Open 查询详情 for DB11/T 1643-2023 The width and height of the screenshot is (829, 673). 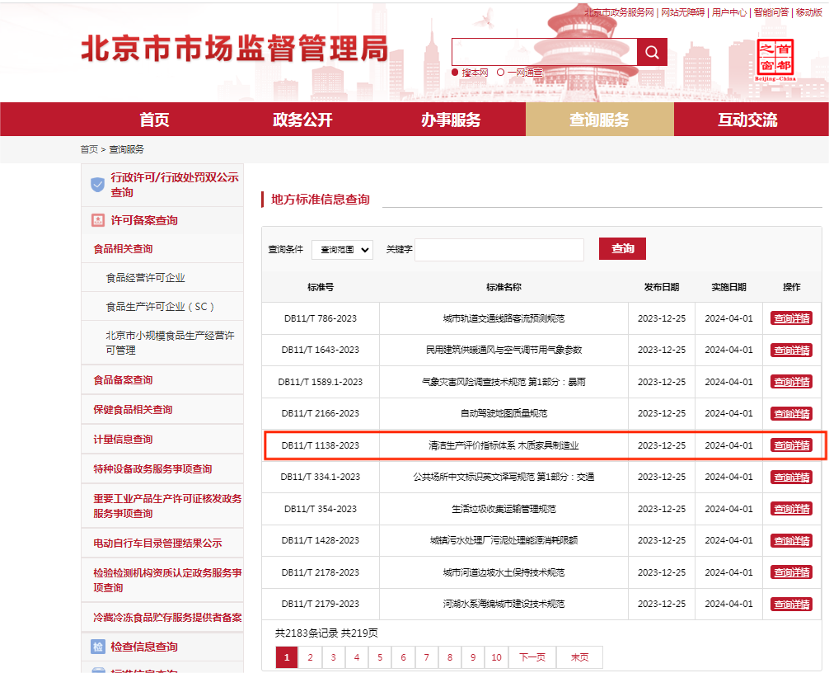[791, 351]
